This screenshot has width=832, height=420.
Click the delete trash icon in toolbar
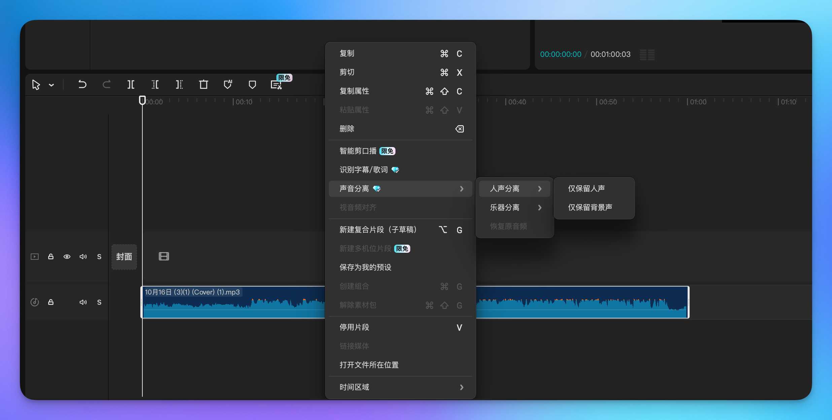203,84
